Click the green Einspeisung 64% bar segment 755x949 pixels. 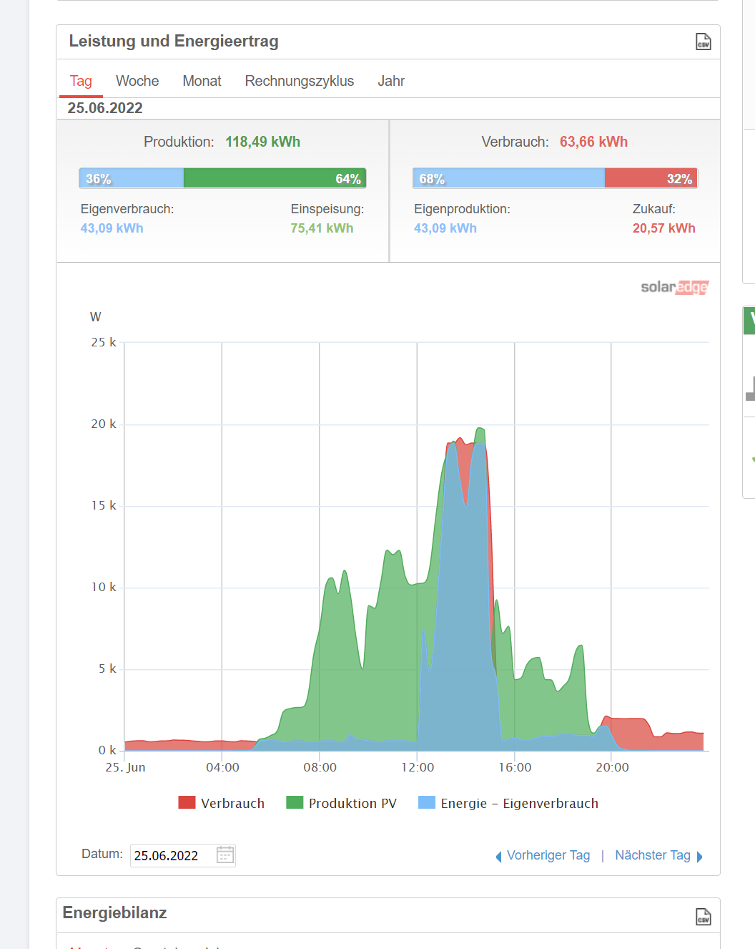coord(275,178)
